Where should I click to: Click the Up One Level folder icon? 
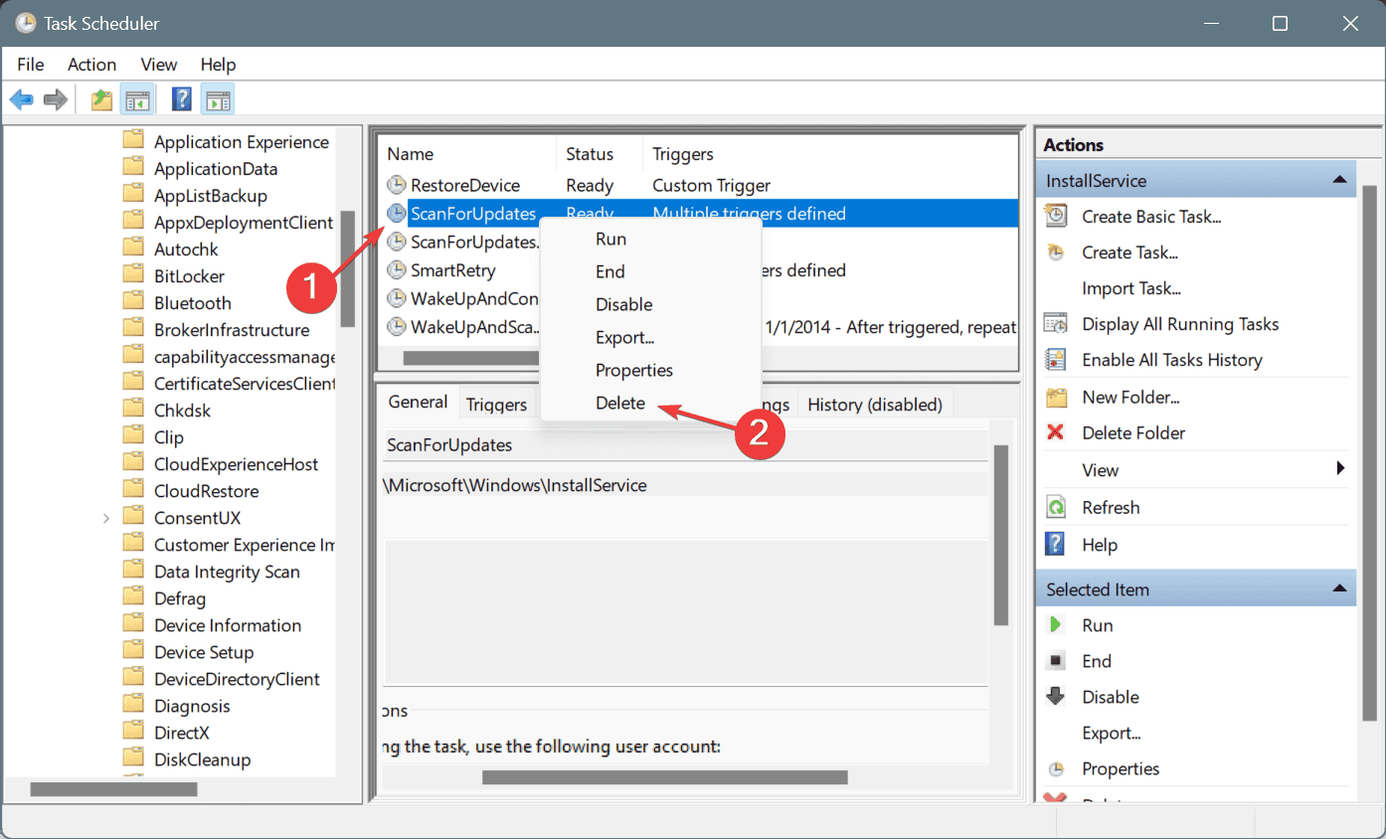point(101,99)
